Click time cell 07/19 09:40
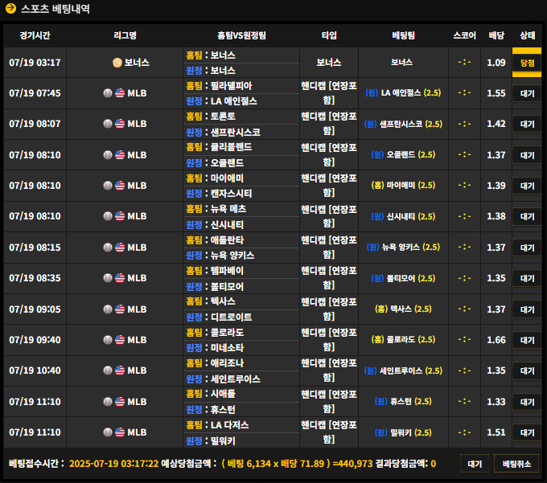The image size is (547, 483). tap(35, 340)
